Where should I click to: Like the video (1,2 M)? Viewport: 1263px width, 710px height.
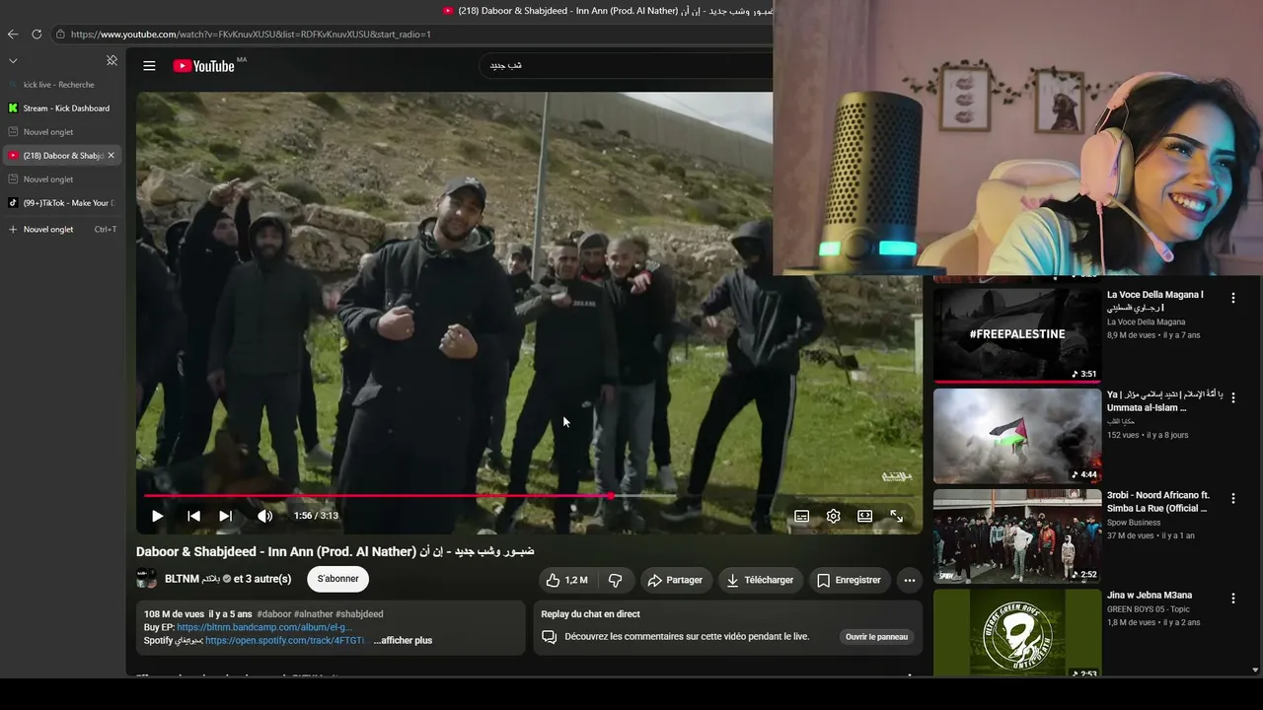tap(567, 580)
